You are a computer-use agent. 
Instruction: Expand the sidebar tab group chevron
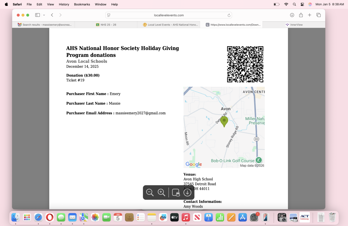44,15
